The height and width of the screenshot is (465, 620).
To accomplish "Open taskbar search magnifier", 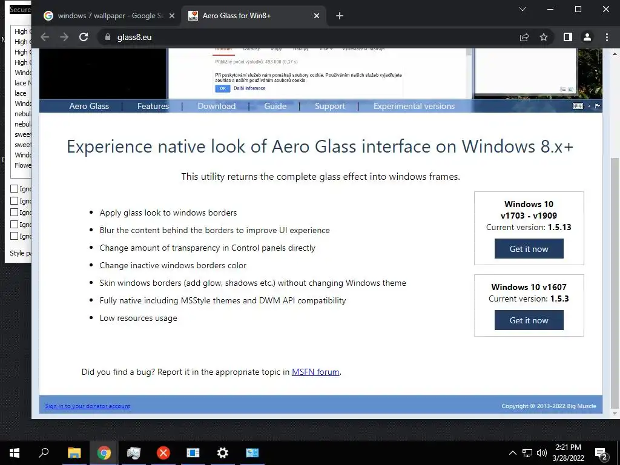I will coord(44,453).
